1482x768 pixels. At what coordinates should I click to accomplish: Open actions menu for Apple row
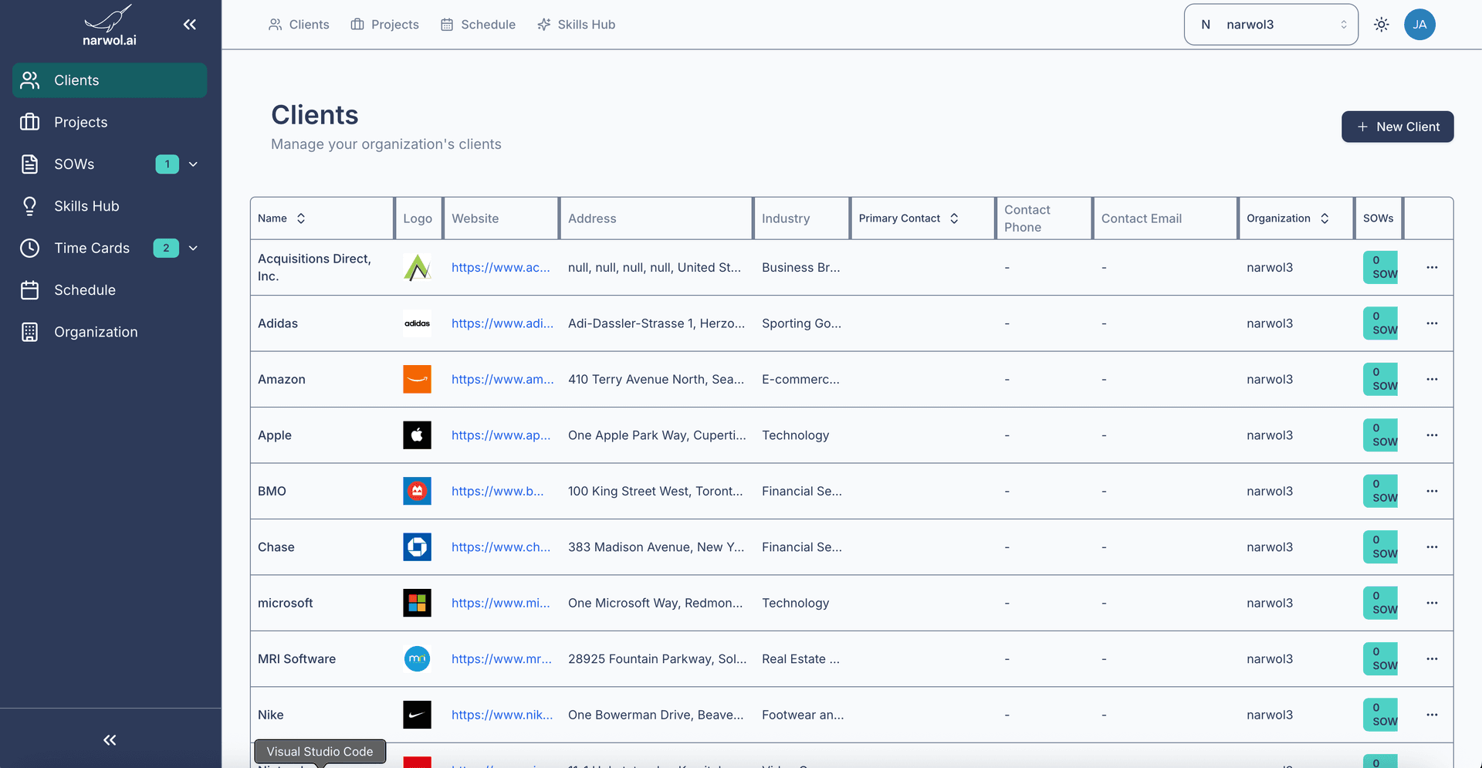click(x=1432, y=435)
